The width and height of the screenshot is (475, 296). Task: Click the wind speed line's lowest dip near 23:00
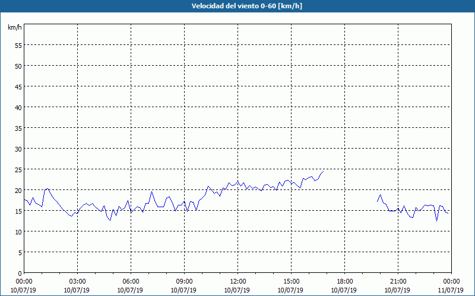point(436,221)
